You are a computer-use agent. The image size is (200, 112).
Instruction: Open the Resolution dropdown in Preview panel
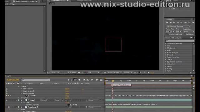[x=189, y=31]
